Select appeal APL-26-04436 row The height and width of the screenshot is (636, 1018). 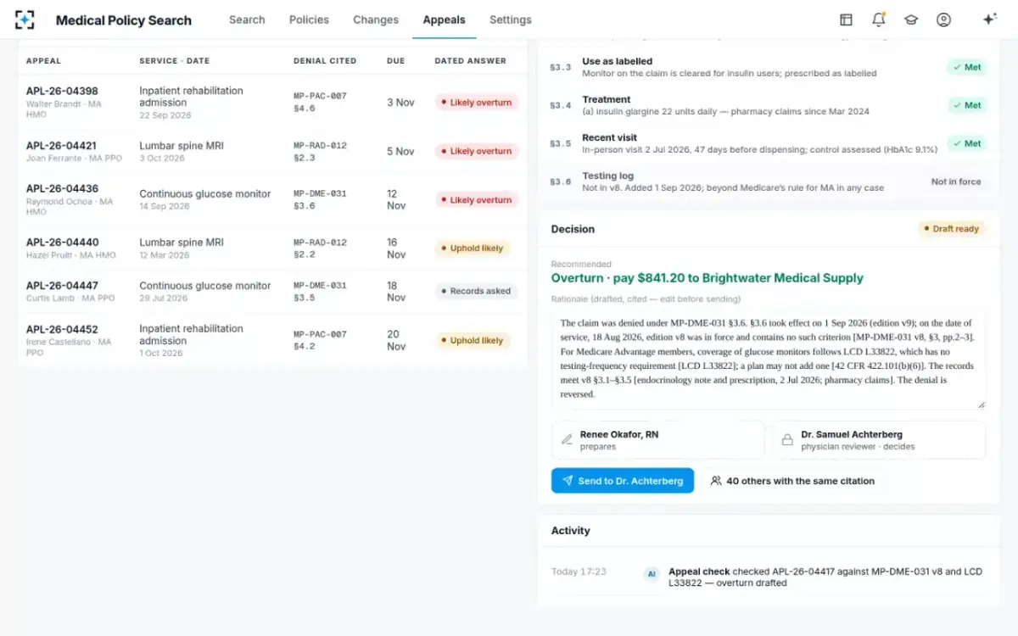tap(272, 200)
